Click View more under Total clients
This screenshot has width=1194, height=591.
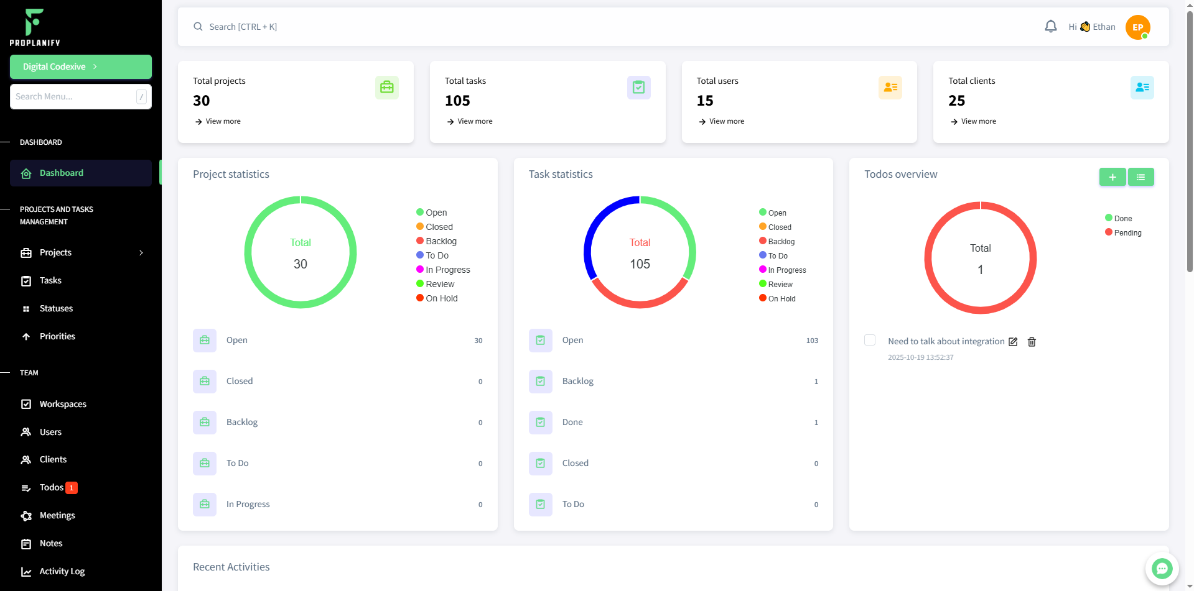(x=973, y=121)
